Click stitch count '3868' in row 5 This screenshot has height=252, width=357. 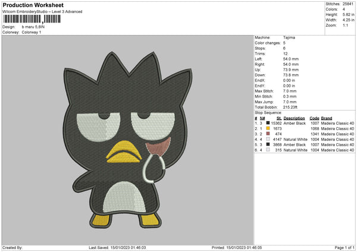tap(277, 144)
